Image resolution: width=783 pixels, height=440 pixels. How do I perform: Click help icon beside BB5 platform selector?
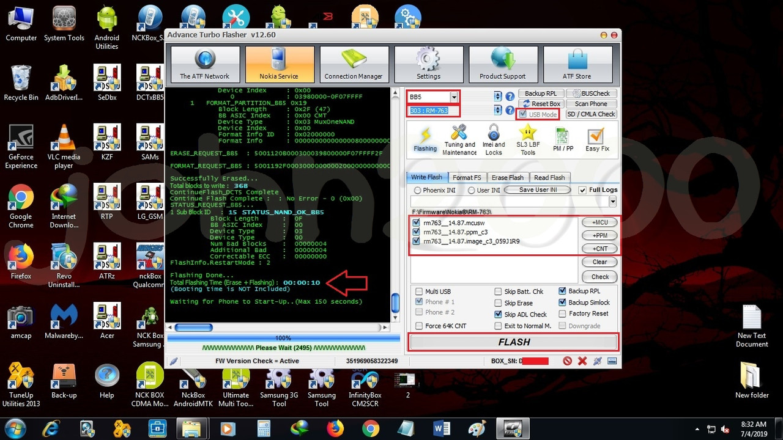510,97
